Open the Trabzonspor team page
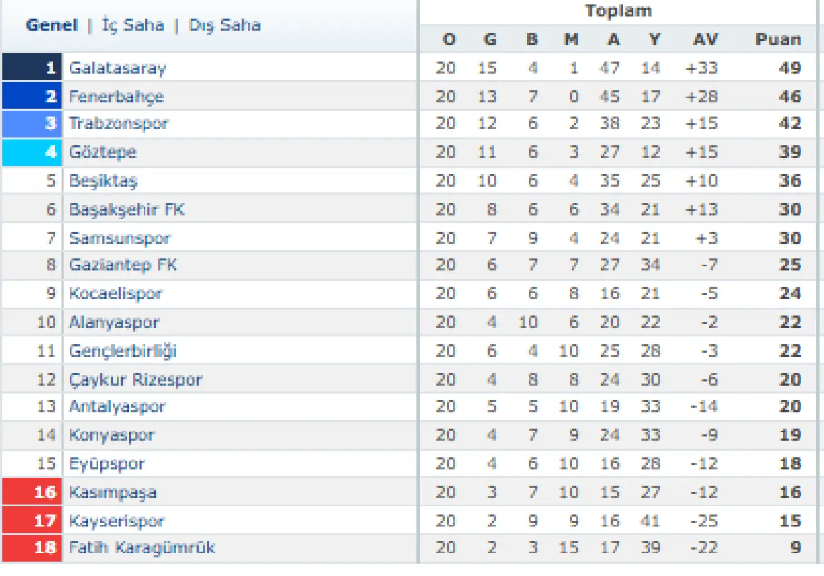This screenshot has width=824, height=576. (118, 124)
